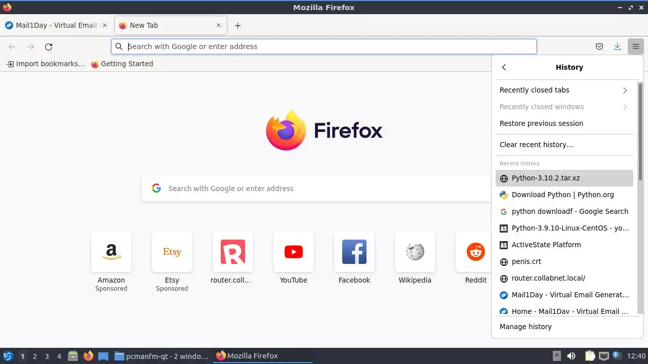Click the page's Google search field
Viewport: 648px width, 364px height.
tap(316, 188)
